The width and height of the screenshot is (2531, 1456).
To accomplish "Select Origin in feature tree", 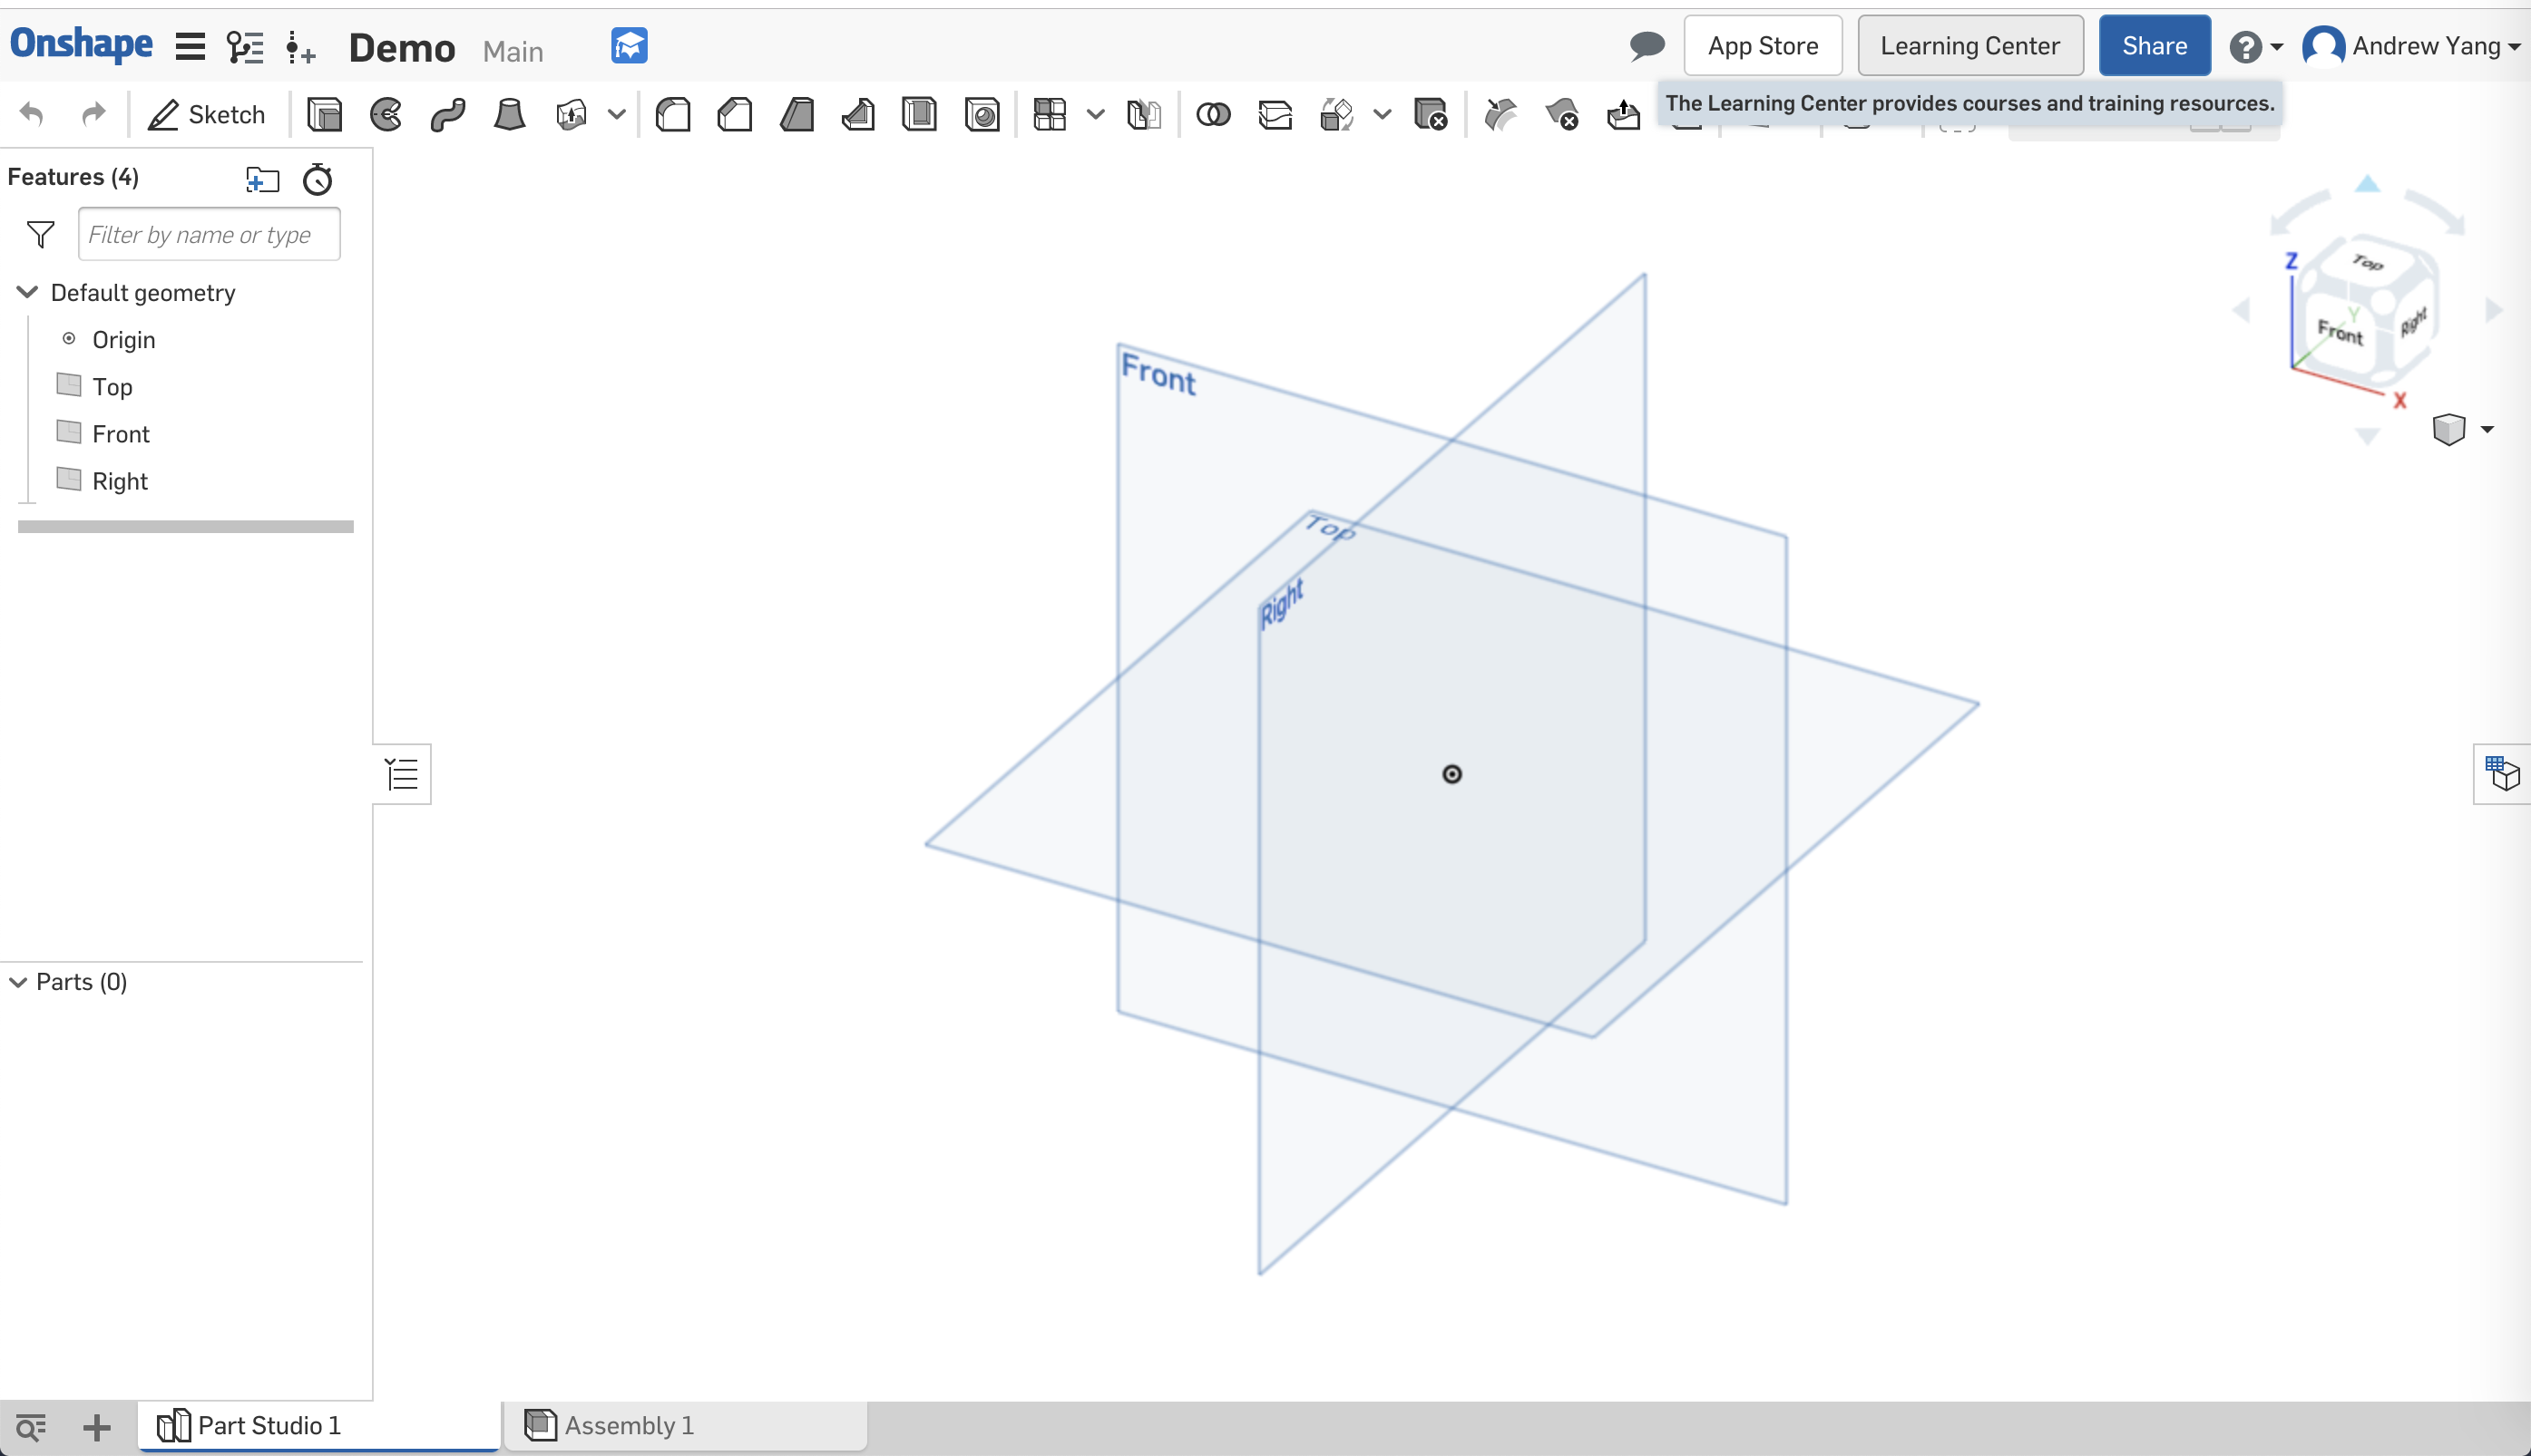I will [123, 339].
